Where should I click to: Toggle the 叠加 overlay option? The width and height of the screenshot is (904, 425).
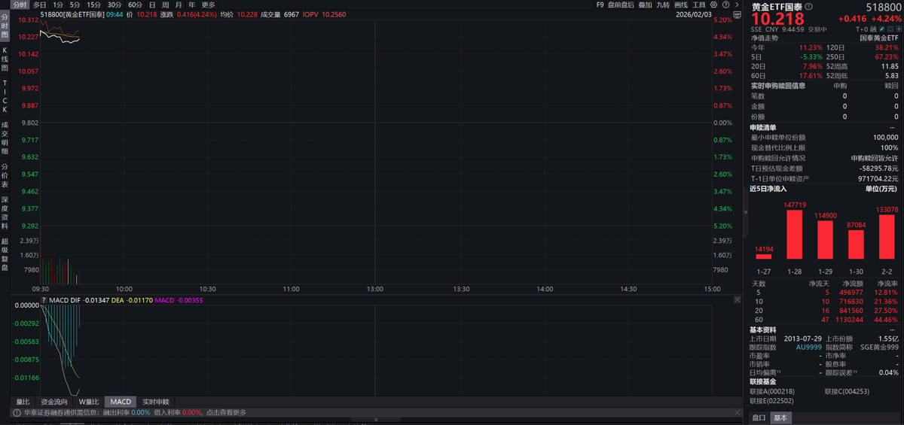[x=645, y=5]
